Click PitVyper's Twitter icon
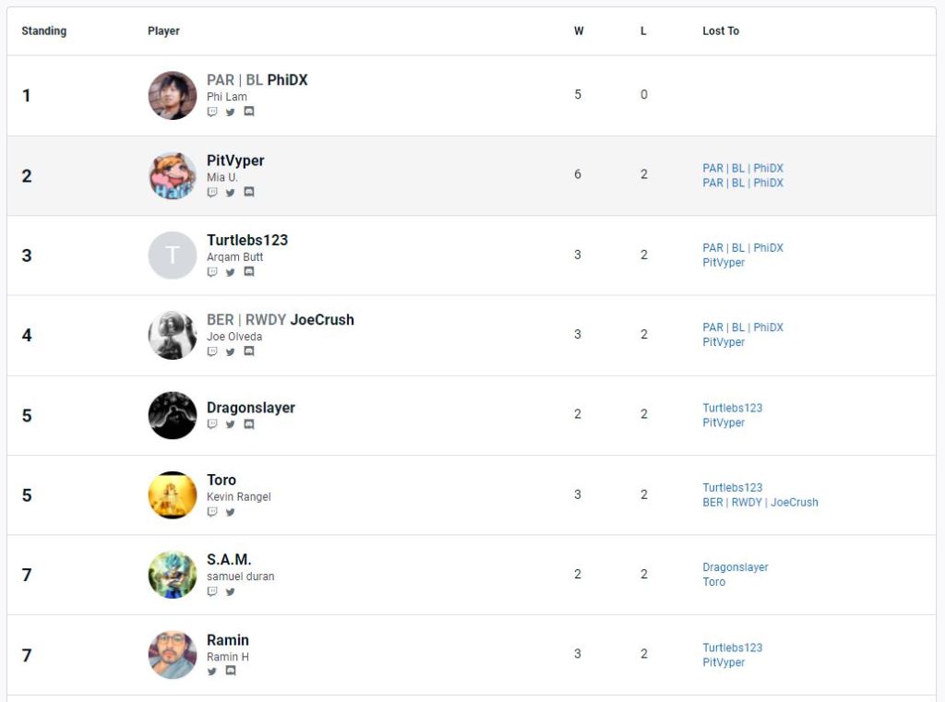This screenshot has width=945, height=702. tap(231, 193)
